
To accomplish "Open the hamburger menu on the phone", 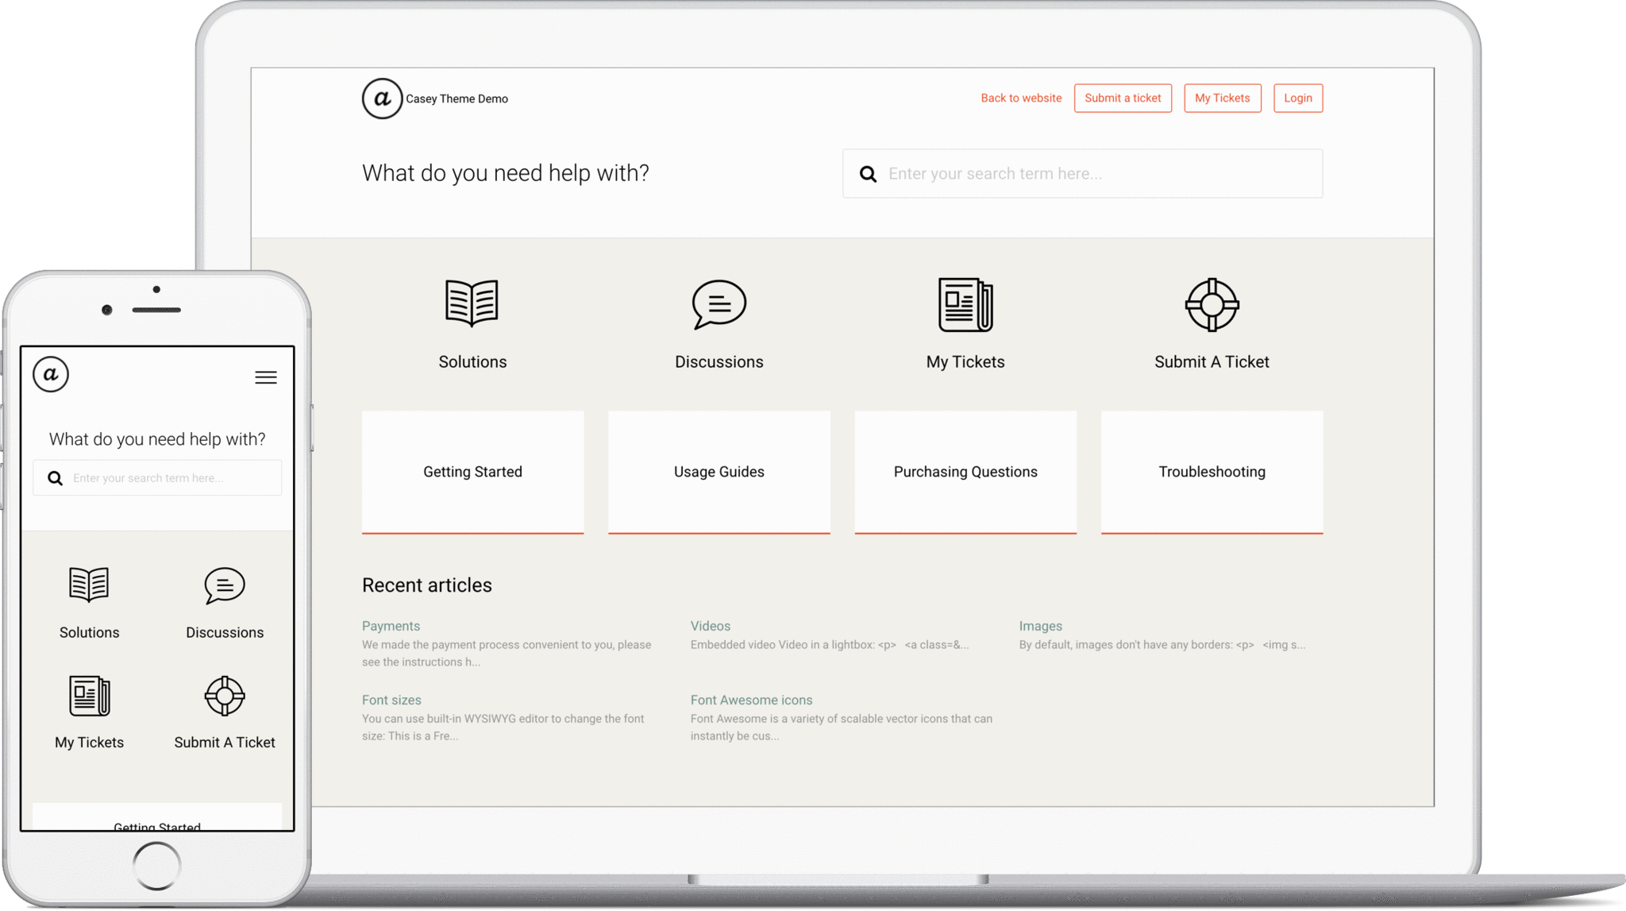I will click(x=266, y=377).
